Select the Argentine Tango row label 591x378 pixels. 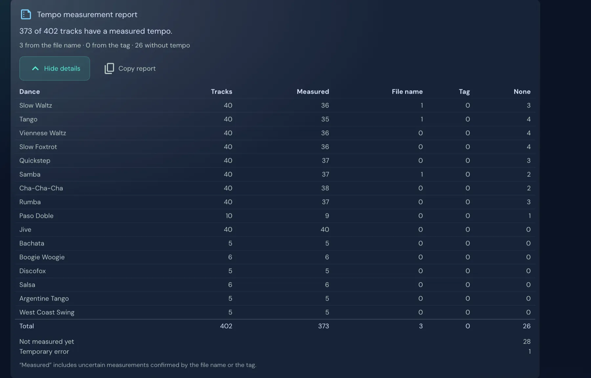pos(44,298)
